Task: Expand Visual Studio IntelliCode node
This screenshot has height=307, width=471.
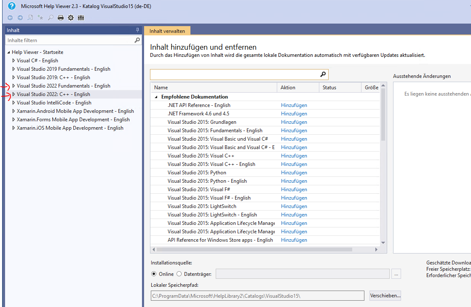Action: coord(13,103)
